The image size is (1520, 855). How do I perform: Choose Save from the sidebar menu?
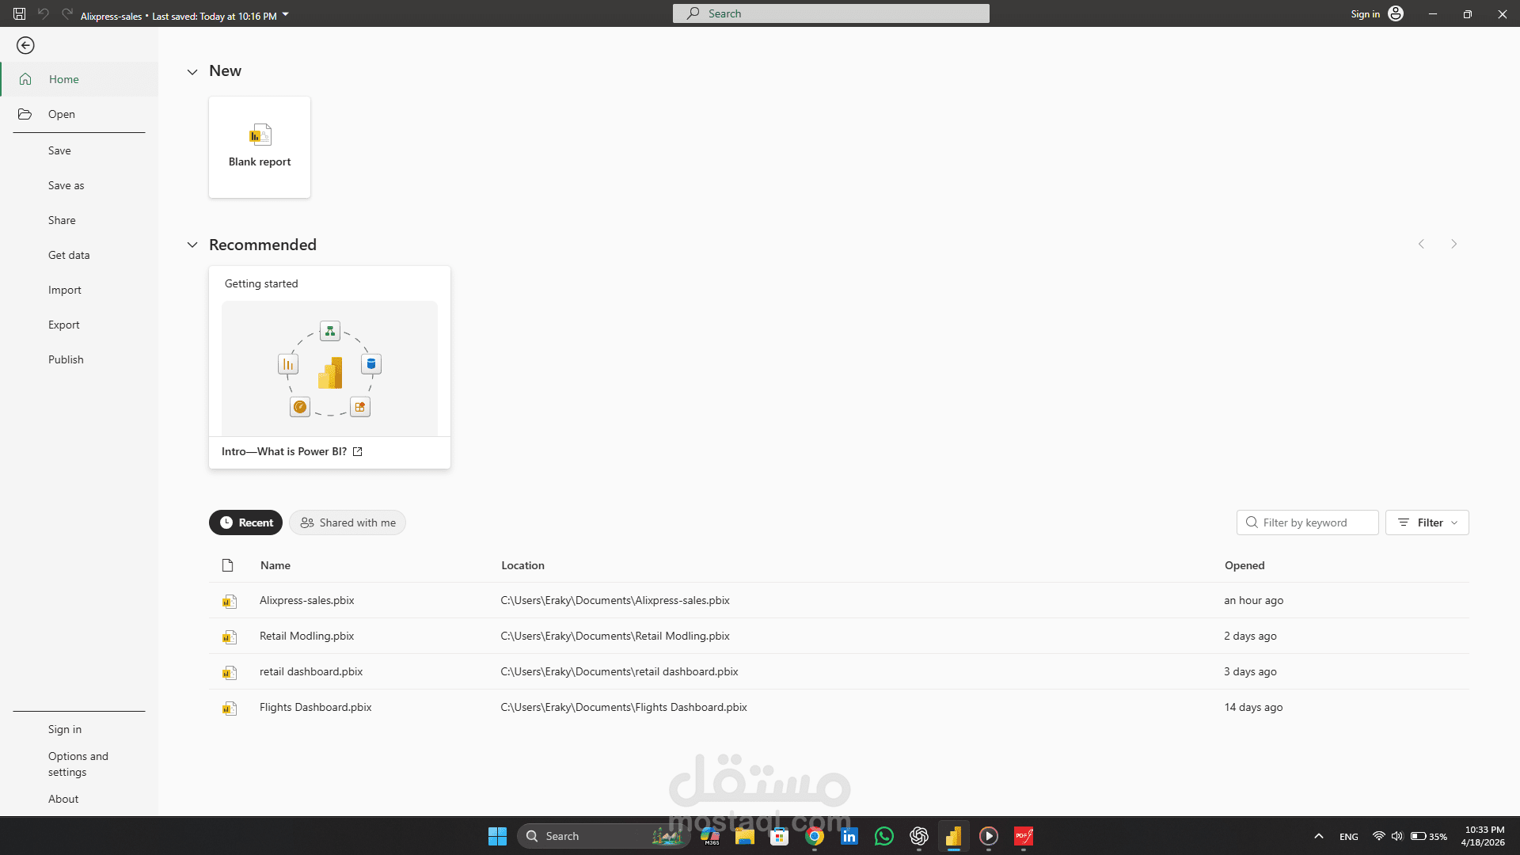coord(59,150)
